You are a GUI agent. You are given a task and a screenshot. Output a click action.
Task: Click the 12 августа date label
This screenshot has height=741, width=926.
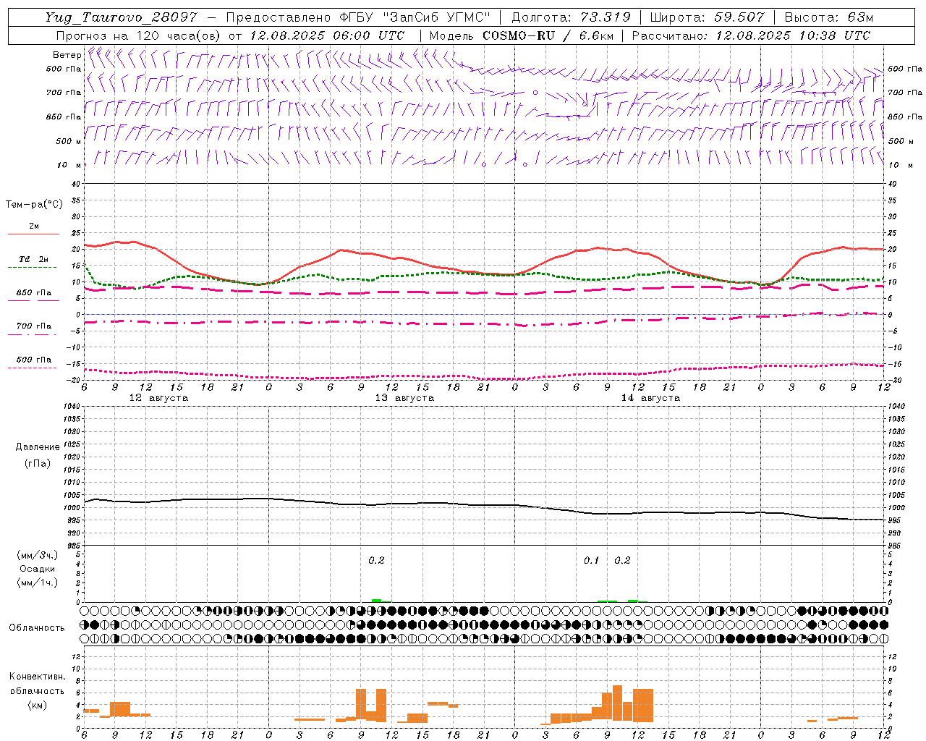[x=158, y=398]
